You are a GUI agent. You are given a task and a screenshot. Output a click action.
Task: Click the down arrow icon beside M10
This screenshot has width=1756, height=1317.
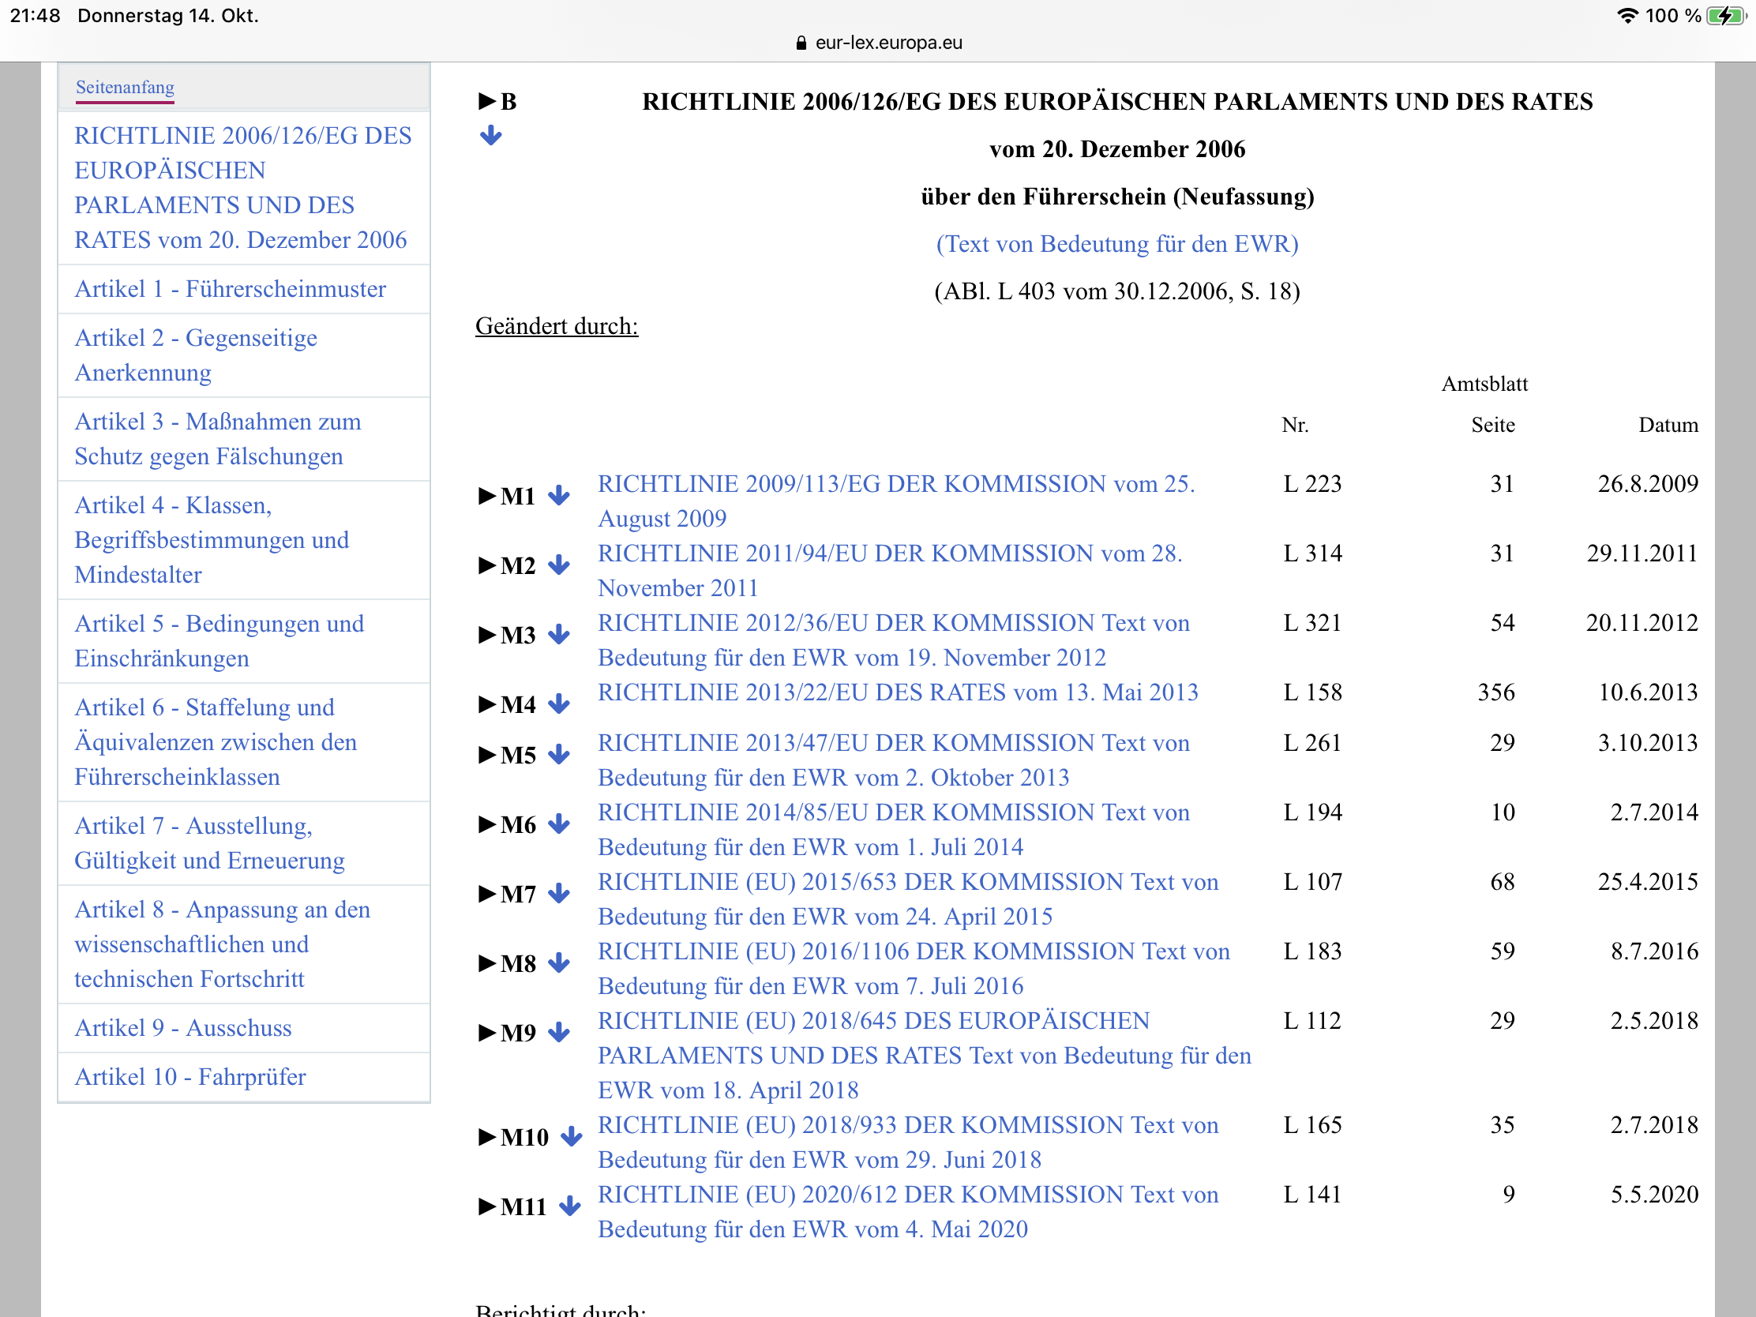571,1137
